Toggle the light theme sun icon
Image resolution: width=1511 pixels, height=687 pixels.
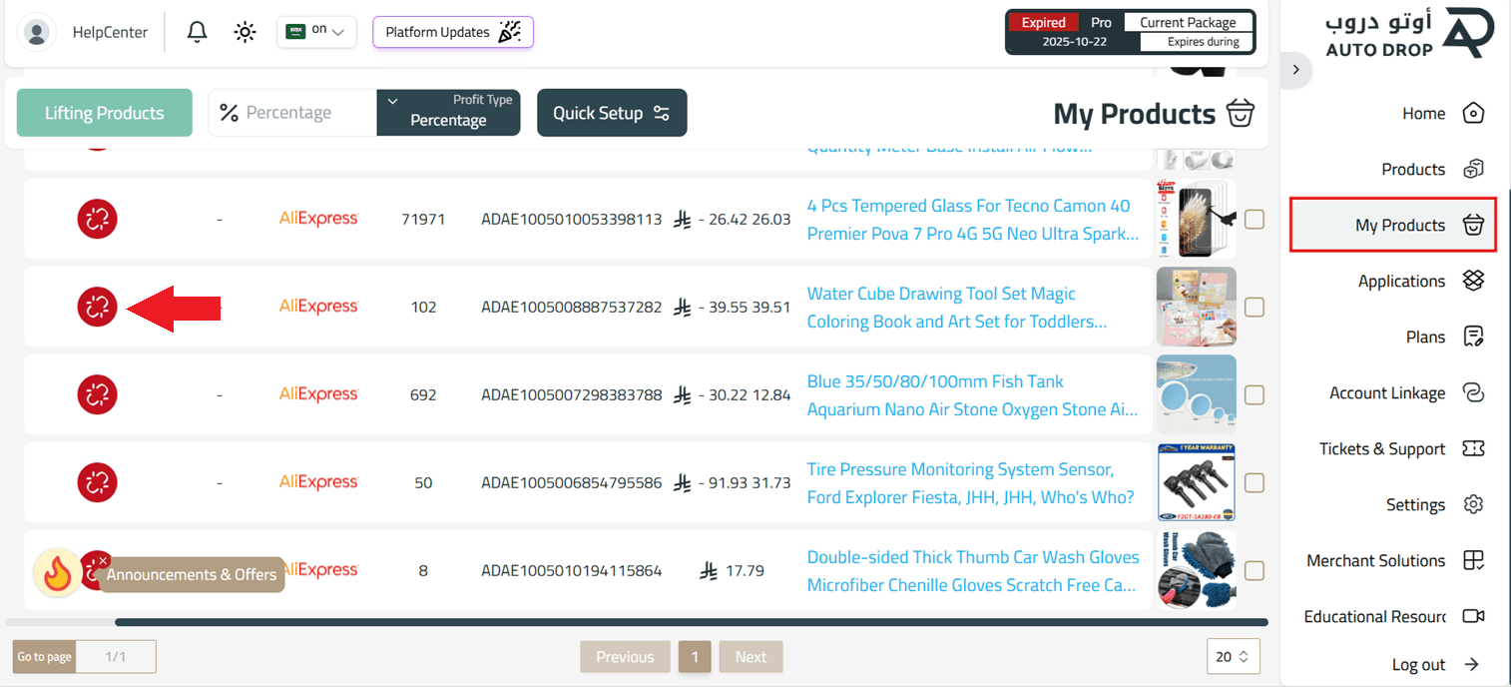pyautogui.click(x=245, y=32)
